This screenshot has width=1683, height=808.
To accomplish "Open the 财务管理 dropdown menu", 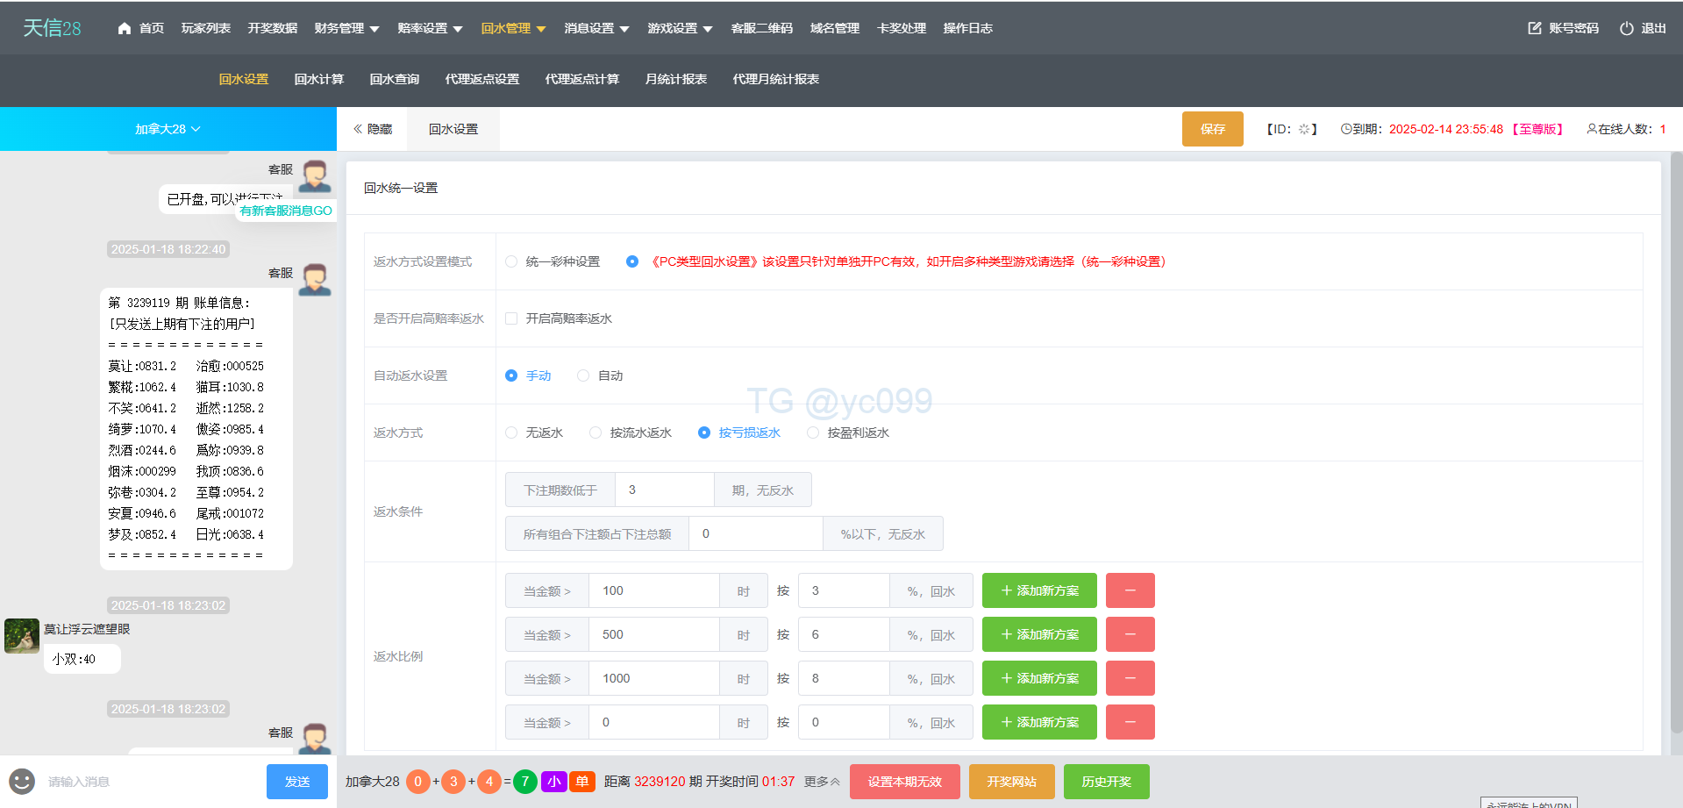I will tap(346, 28).
